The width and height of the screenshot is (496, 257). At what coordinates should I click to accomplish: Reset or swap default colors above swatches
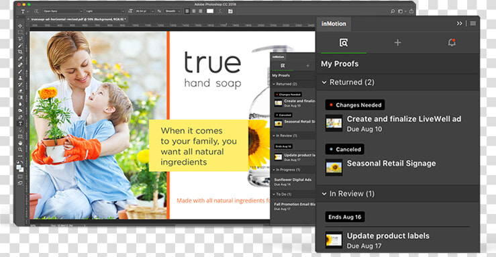point(20,162)
